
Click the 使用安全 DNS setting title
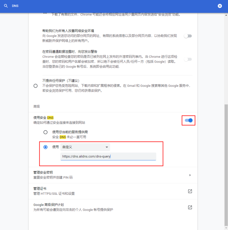click(x=43, y=118)
